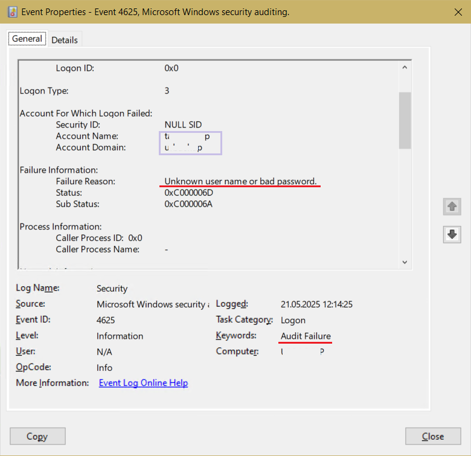Click the description box scrollbar thumb
Screen dimensions: 471x456
tap(405, 120)
